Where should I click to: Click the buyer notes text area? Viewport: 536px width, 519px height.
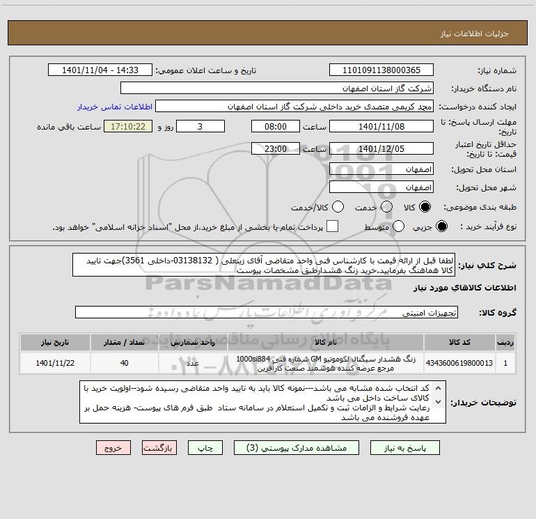pos(262,402)
